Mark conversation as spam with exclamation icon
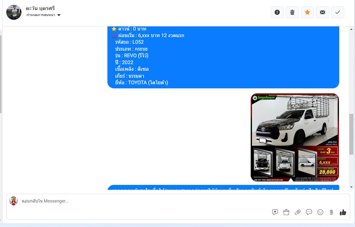Screen dimensions: 355x227 pos(277,12)
